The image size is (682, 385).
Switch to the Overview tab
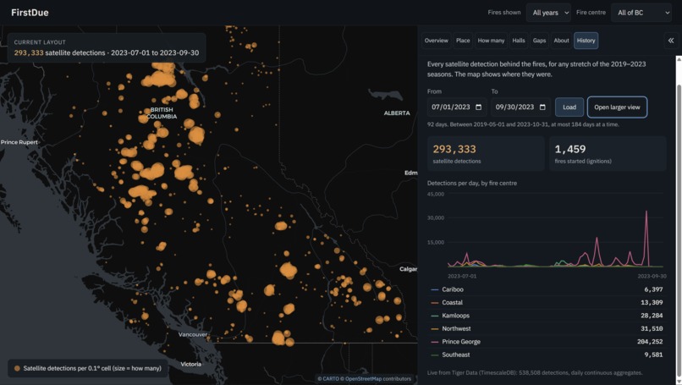(437, 41)
